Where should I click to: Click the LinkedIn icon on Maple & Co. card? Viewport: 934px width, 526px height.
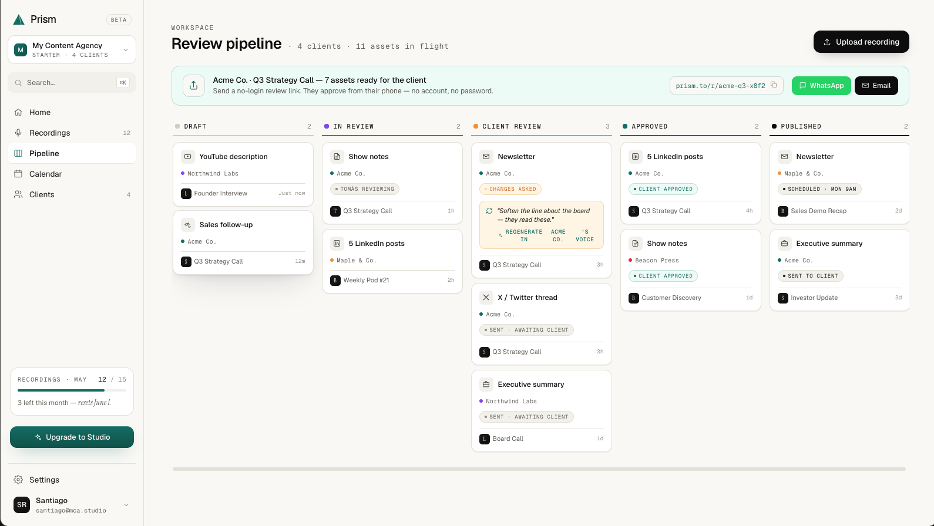pyautogui.click(x=337, y=244)
